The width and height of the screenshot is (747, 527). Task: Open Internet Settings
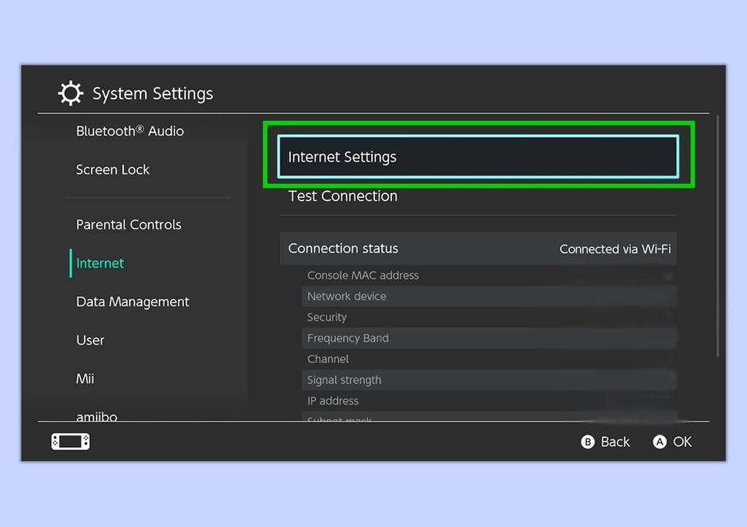click(x=477, y=156)
